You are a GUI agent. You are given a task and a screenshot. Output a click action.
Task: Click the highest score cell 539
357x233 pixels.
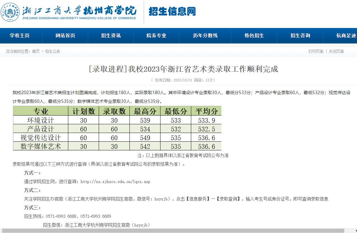(145, 120)
